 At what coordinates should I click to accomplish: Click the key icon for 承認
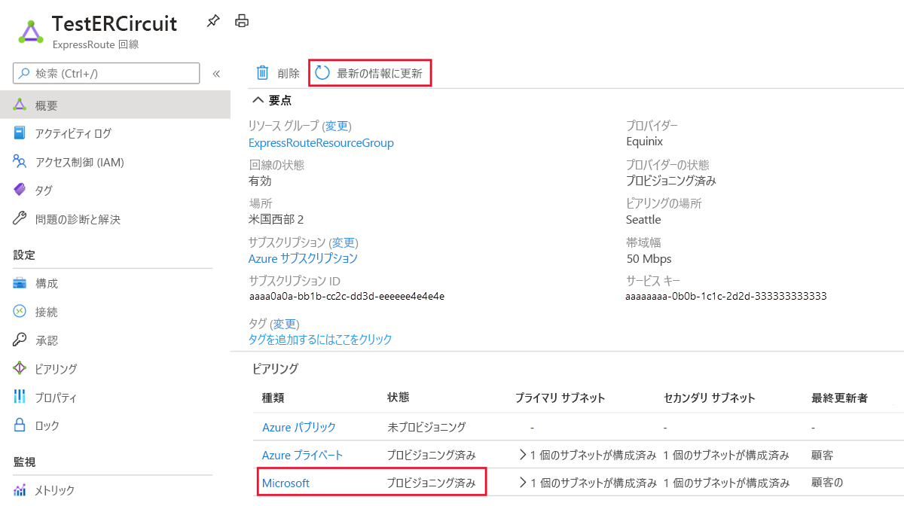click(x=20, y=340)
